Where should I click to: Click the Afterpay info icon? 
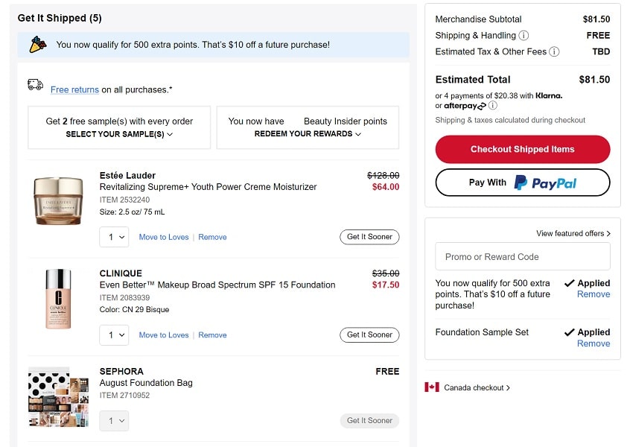tap(493, 106)
